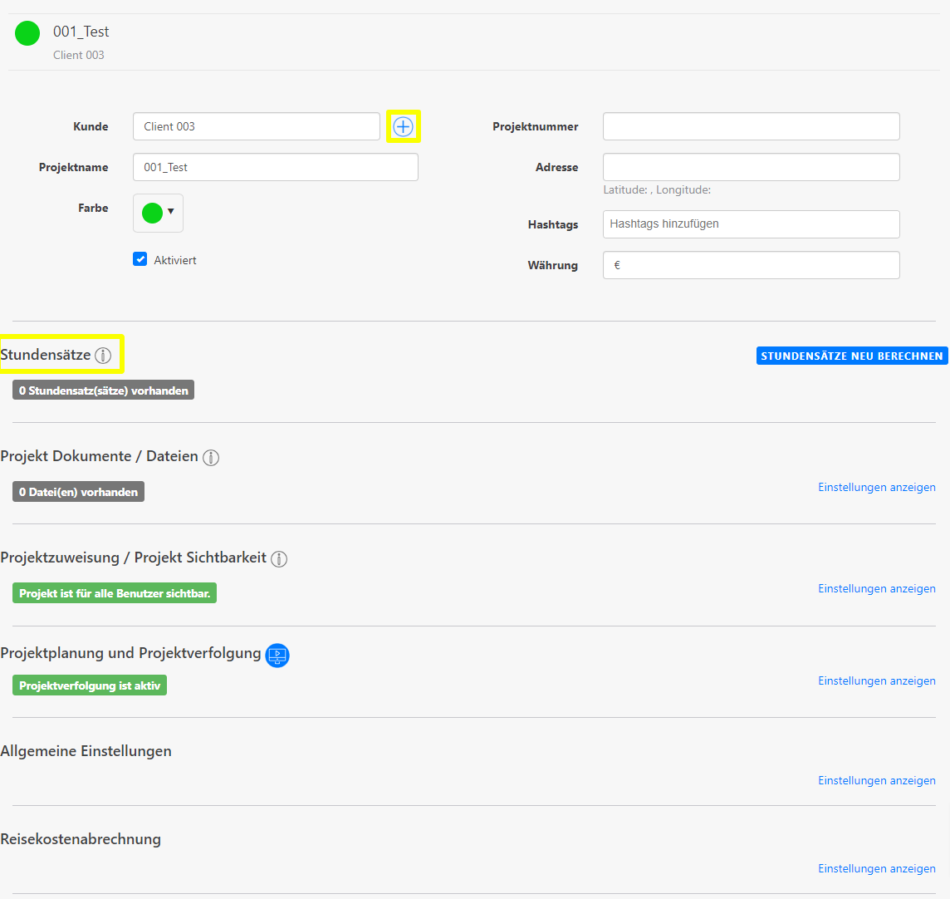Click STUNDENSÄTZE NEU BERECHNEN button
This screenshot has width=950, height=899.
[x=851, y=356]
